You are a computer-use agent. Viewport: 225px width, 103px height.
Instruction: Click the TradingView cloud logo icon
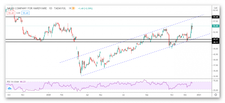[x=10, y=88]
